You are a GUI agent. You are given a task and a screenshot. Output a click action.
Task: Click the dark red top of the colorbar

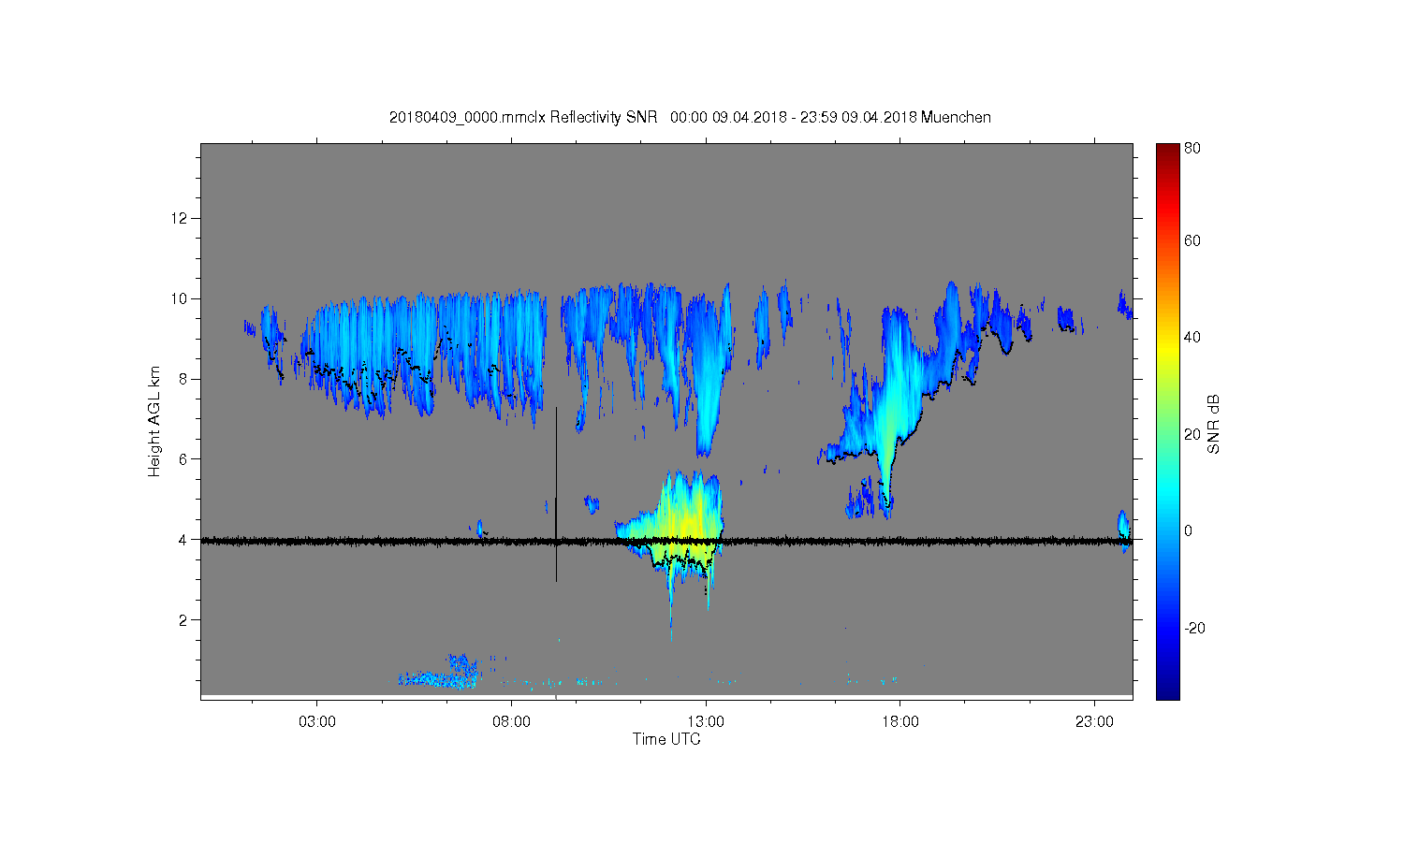1167,152
